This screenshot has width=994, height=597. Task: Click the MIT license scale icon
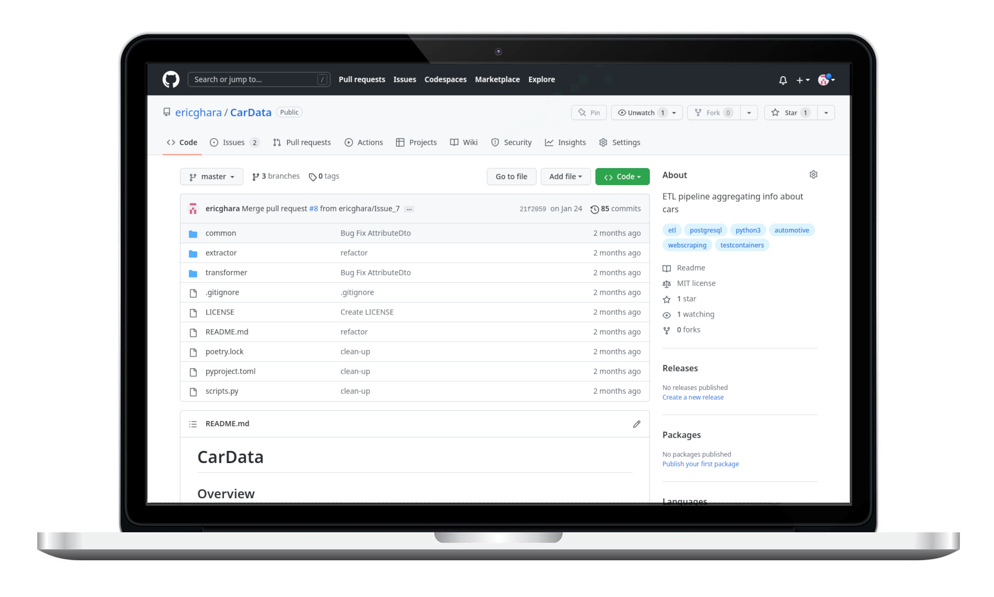(x=667, y=284)
